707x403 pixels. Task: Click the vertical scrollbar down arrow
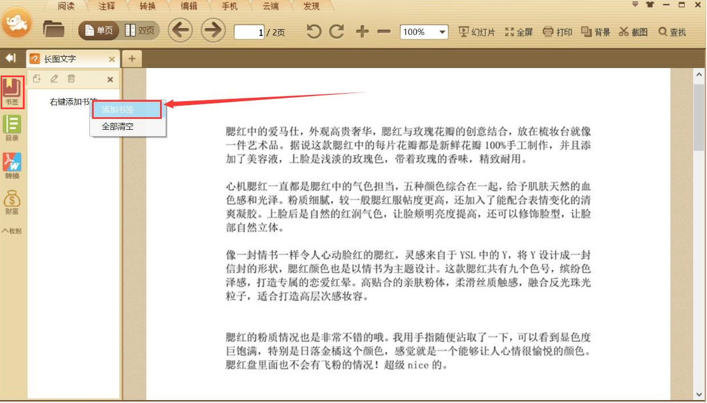pos(699,394)
